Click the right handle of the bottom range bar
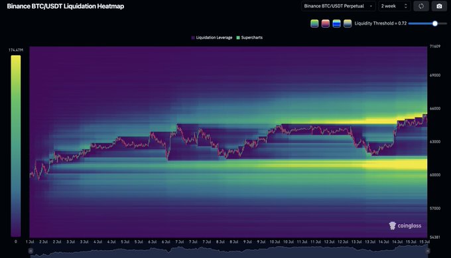The image size is (451, 258). 428,251
